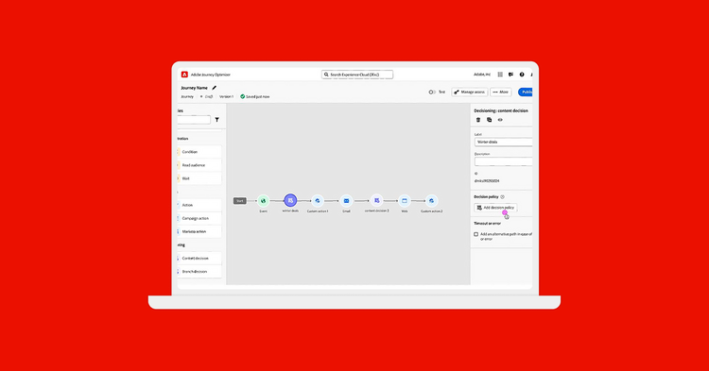Toggle the Test mode switch
Screen dimensions: 709x371
coord(432,93)
